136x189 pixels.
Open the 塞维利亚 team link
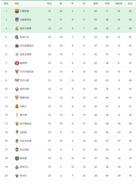click(24, 98)
